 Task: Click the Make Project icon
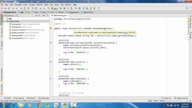coord(49,8)
